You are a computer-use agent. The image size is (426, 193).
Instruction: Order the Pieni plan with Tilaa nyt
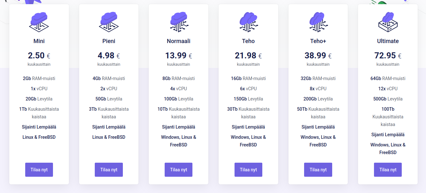[109, 170]
